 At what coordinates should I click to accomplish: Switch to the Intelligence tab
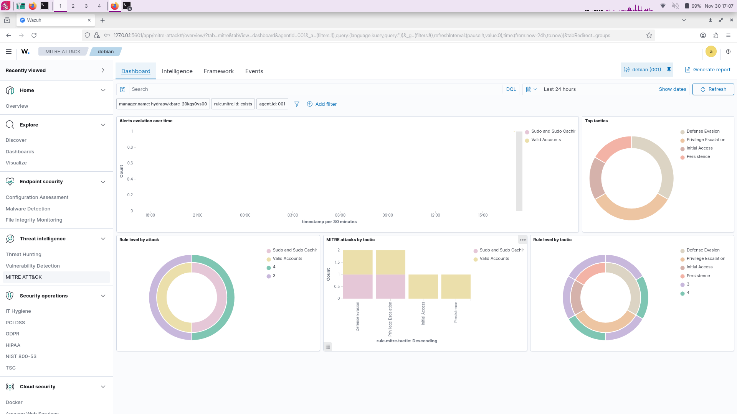coord(177,71)
